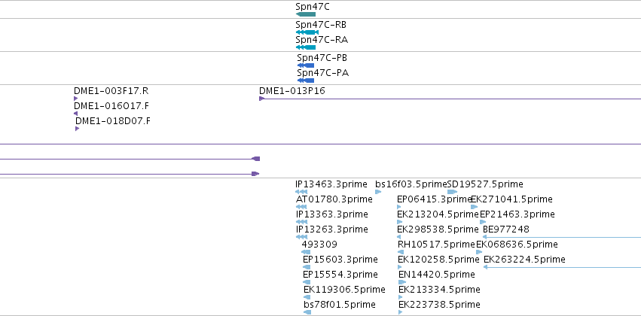This screenshot has width=641, height=316.
Task: Open the Spn47C-RA label
Action: [x=322, y=40]
